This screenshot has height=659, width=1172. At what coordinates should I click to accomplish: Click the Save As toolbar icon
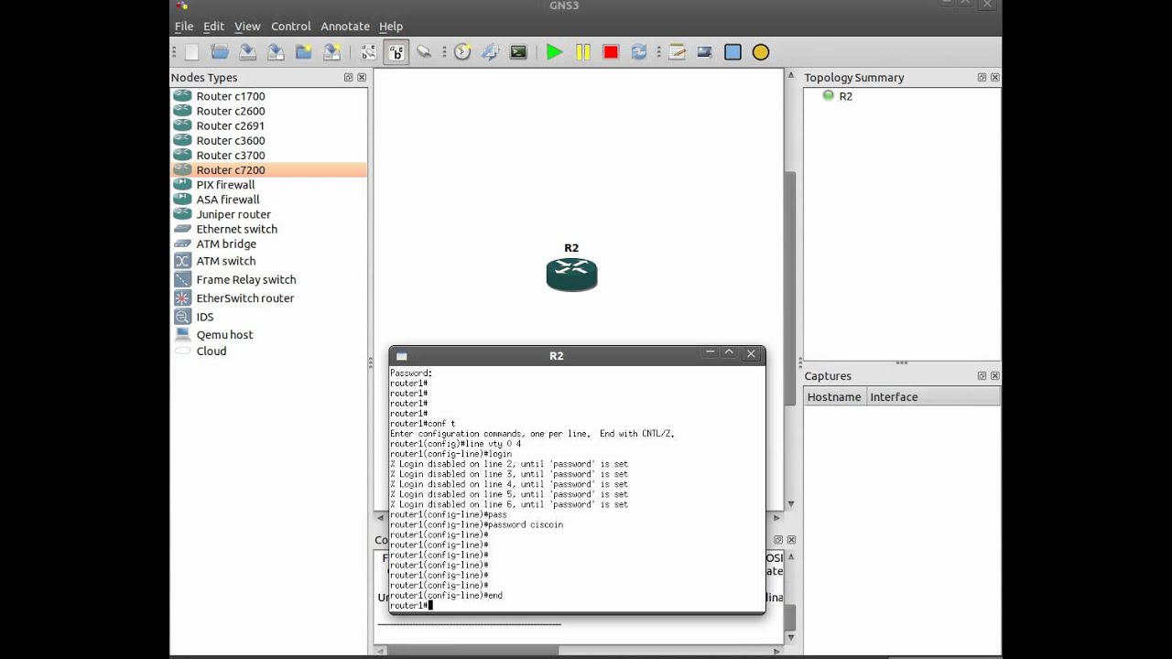pyautogui.click(x=276, y=52)
